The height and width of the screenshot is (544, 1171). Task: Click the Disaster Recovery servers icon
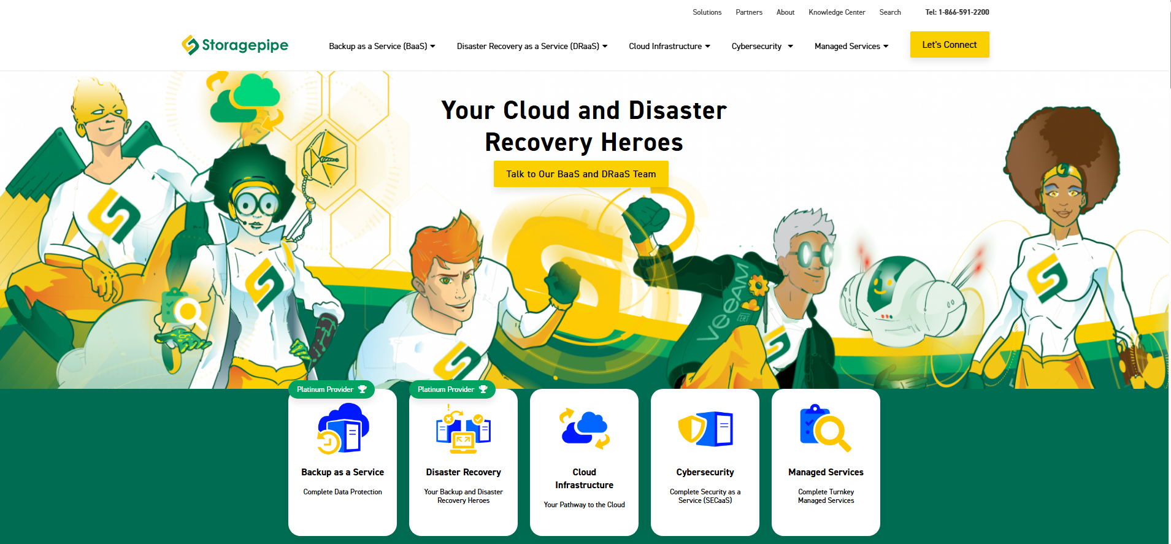[464, 429]
